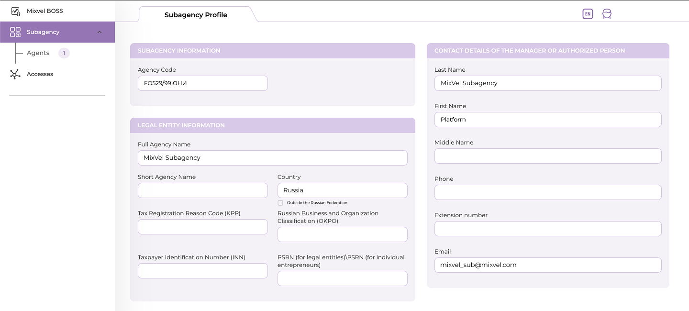This screenshot has height=311, width=689.
Task: Click the Mixvel BOSS chart icon
Action: click(15, 11)
